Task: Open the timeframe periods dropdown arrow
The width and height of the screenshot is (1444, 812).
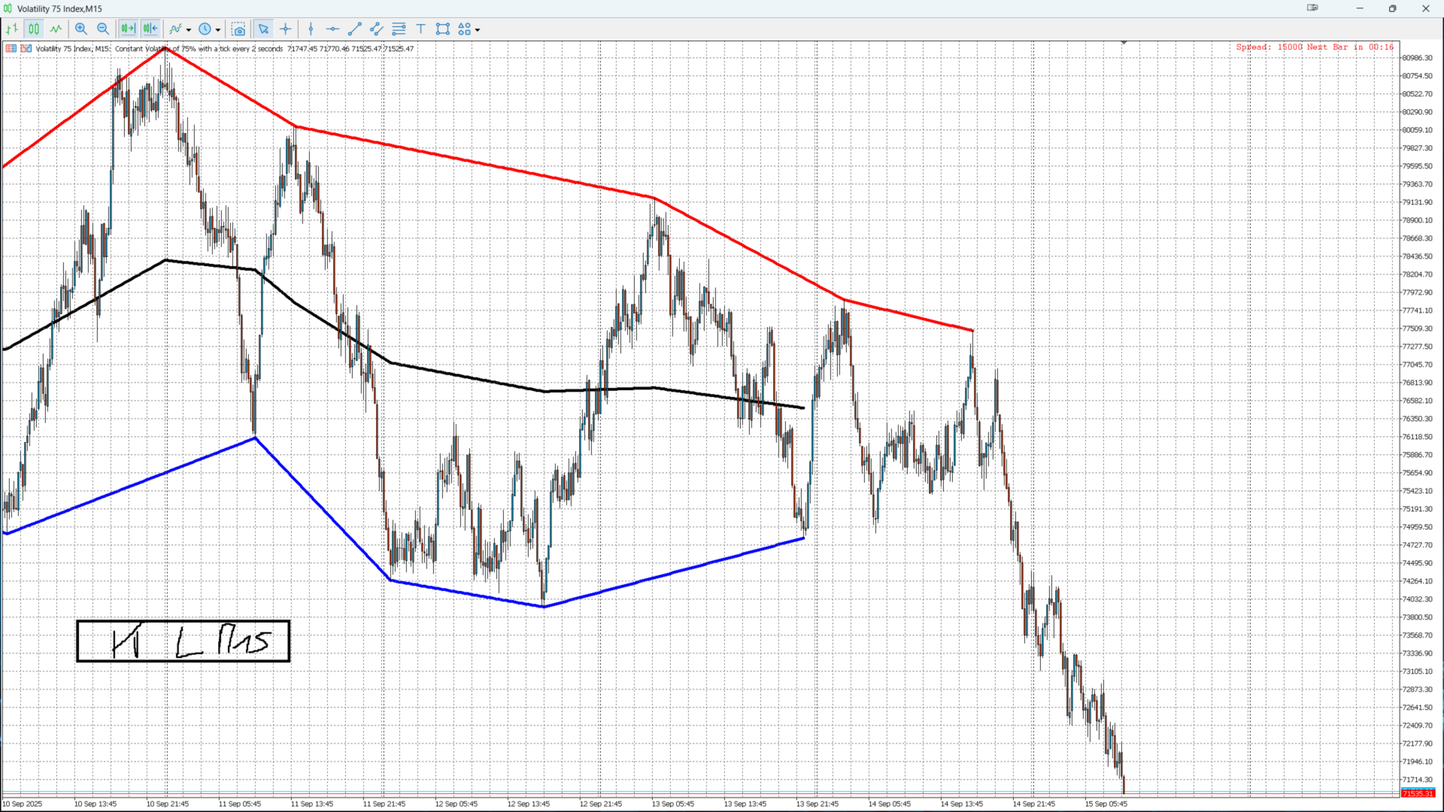Action: [x=218, y=30]
